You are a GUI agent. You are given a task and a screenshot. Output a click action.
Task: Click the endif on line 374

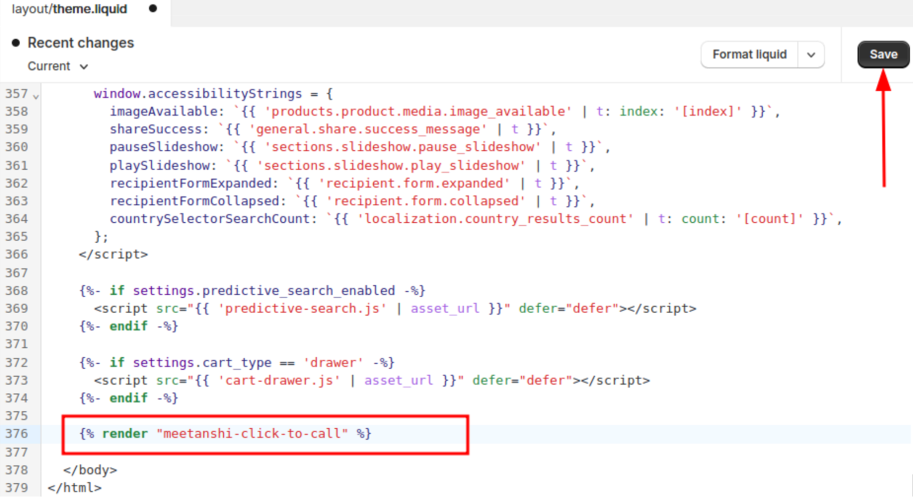click(x=128, y=398)
